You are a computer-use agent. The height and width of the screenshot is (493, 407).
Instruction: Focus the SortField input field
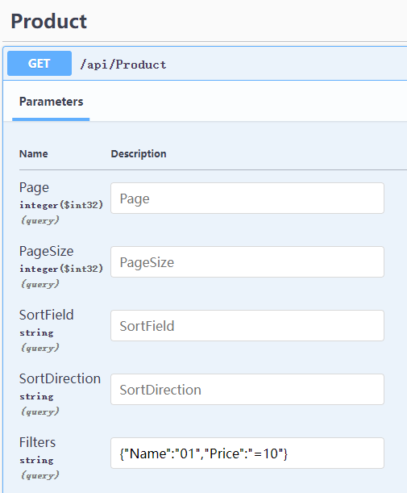(247, 326)
